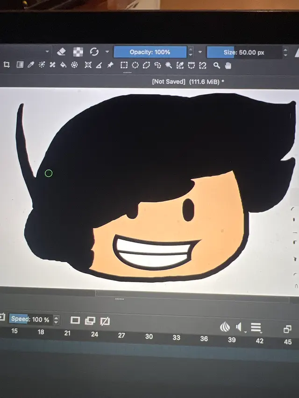Open dropdown next to reload preset icon

point(107,52)
